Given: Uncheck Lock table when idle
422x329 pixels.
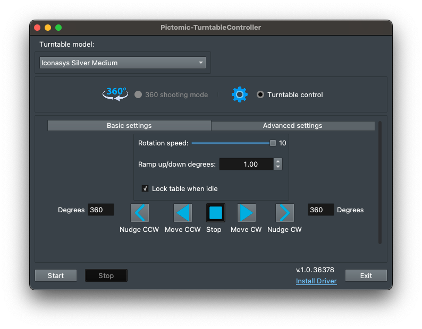Looking at the screenshot, I should pyautogui.click(x=145, y=188).
